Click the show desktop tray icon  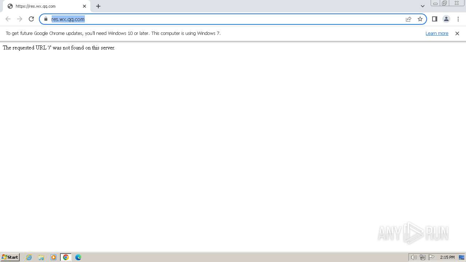(462, 257)
